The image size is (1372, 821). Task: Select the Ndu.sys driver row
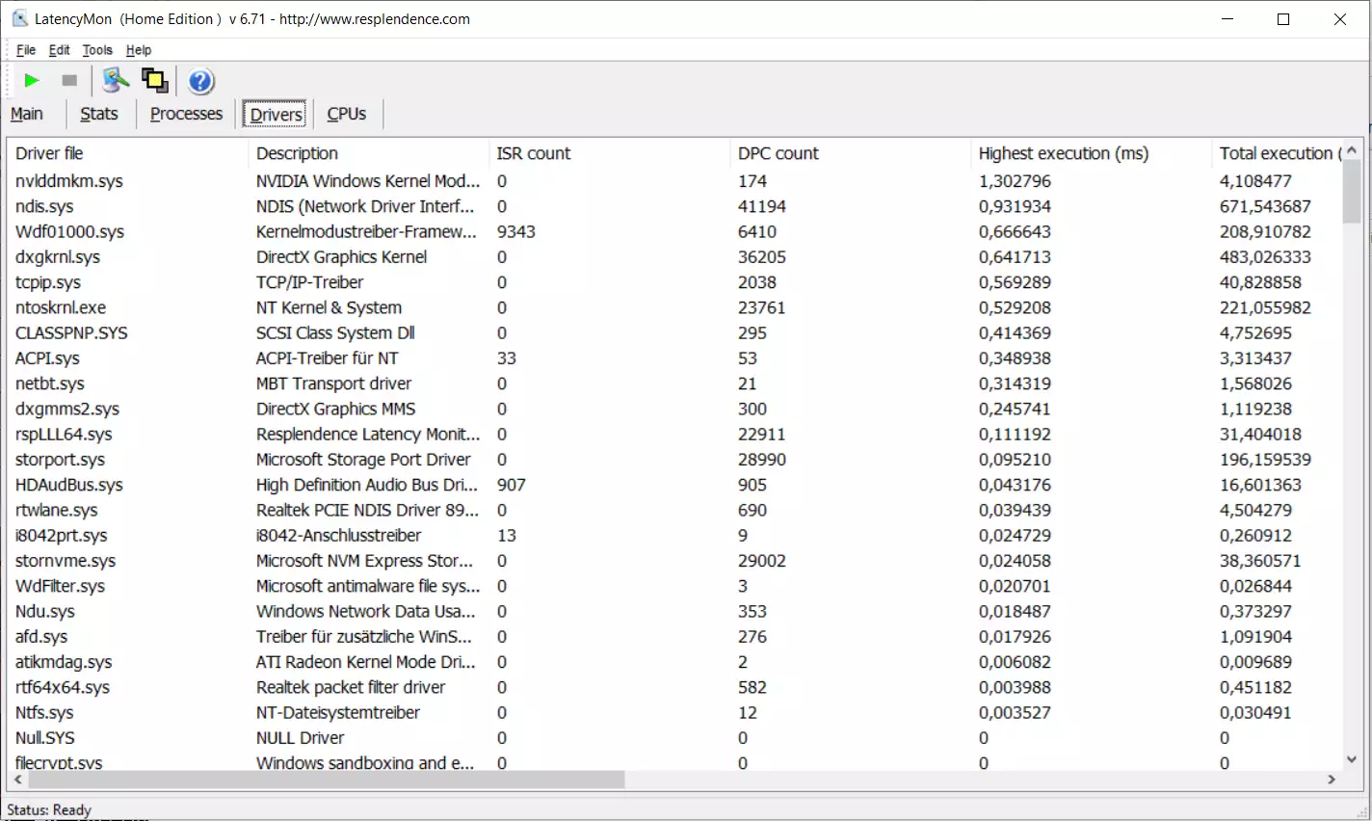point(674,611)
